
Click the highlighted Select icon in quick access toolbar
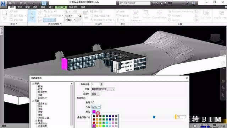44,3
